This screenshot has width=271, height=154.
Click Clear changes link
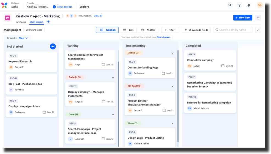[163, 37]
